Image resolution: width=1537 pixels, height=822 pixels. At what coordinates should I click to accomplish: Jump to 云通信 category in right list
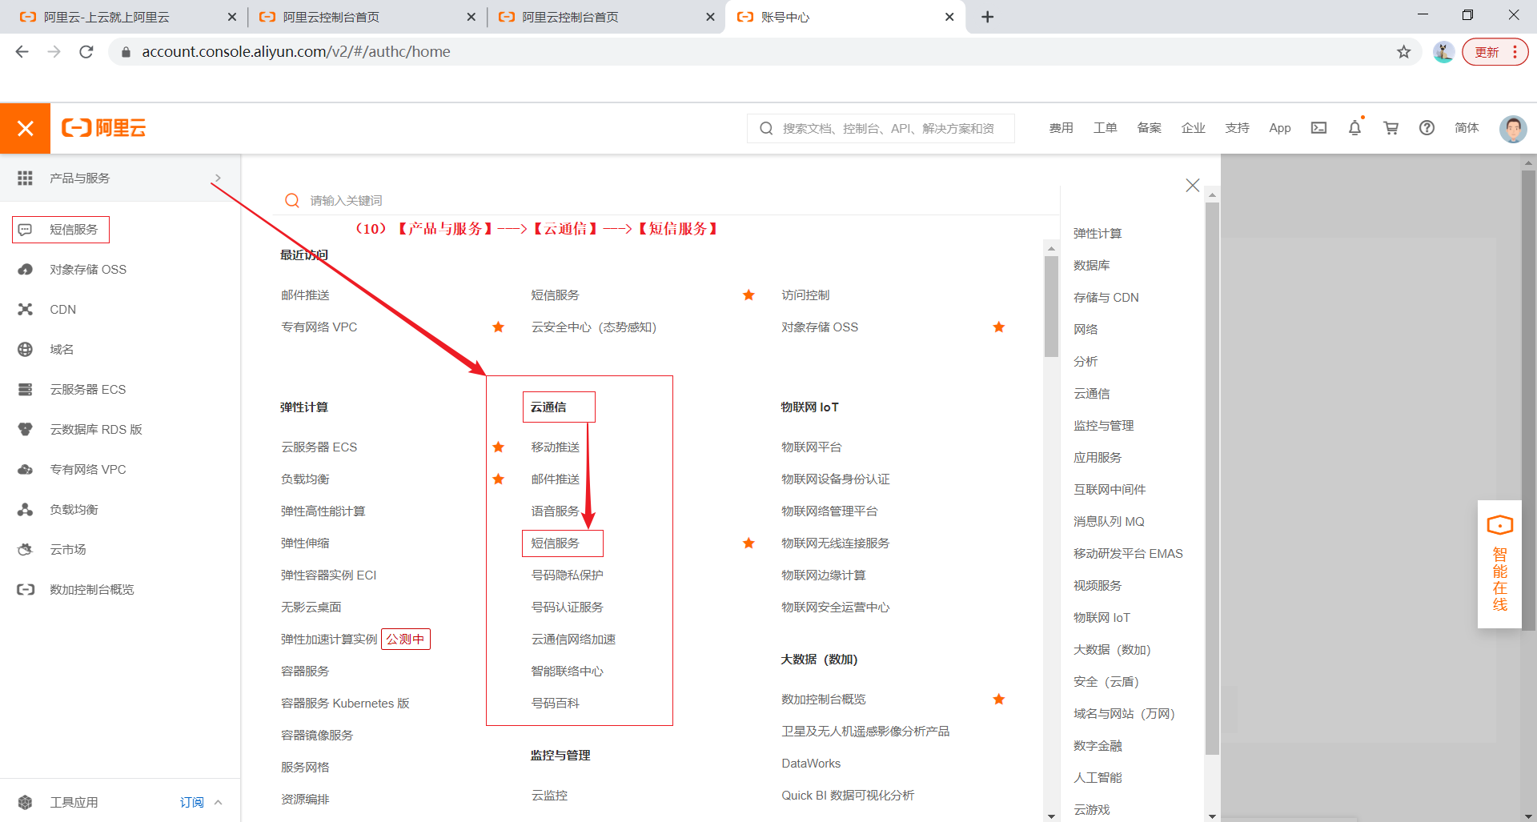[1091, 394]
